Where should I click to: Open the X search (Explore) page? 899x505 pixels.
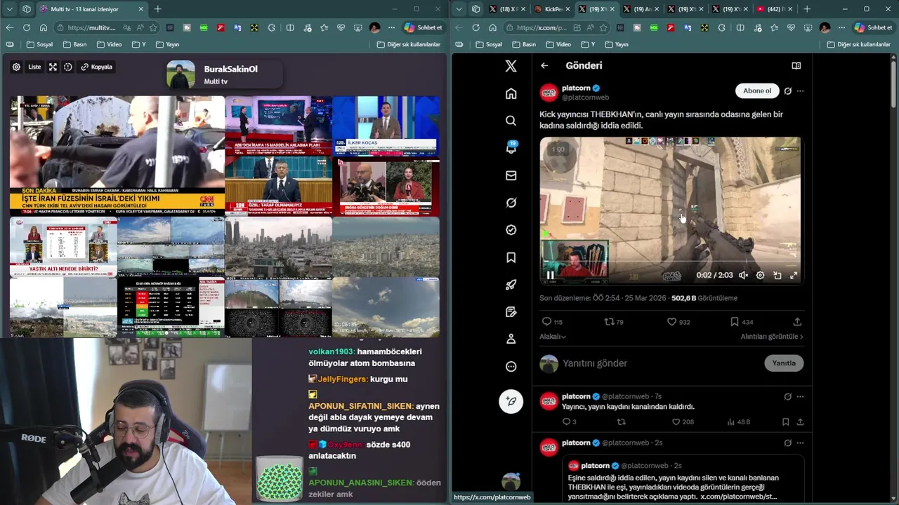[x=511, y=121]
